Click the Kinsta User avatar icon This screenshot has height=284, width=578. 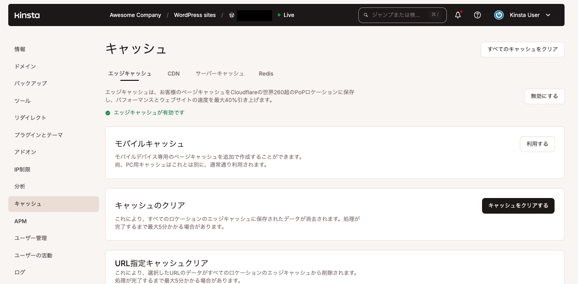499,15
